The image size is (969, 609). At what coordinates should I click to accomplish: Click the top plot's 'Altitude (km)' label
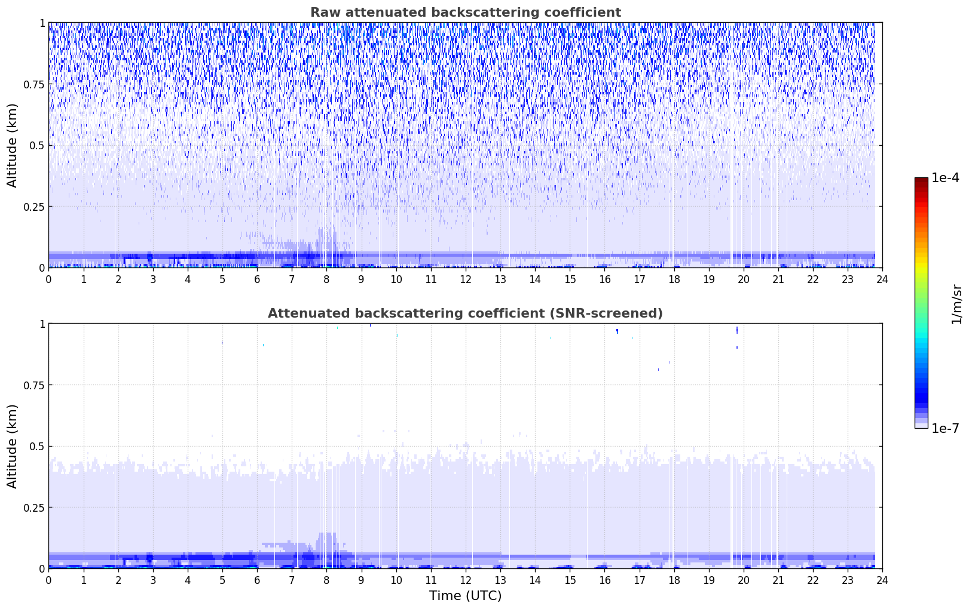click(x=13, y=145)
